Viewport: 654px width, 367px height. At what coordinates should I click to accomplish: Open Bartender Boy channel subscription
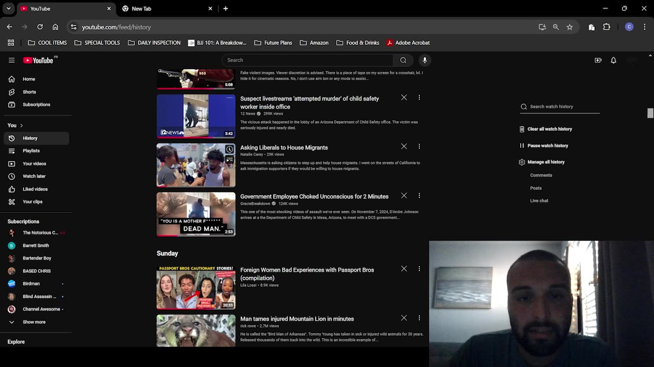36,258
